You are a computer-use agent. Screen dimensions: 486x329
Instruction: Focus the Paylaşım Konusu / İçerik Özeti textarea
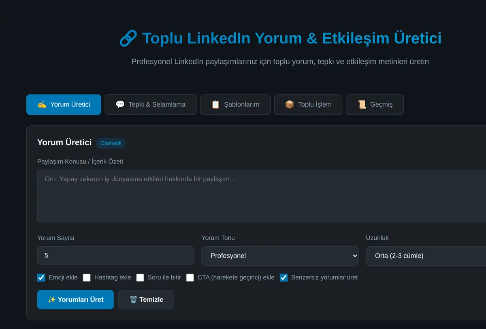[x=262, y=196]
